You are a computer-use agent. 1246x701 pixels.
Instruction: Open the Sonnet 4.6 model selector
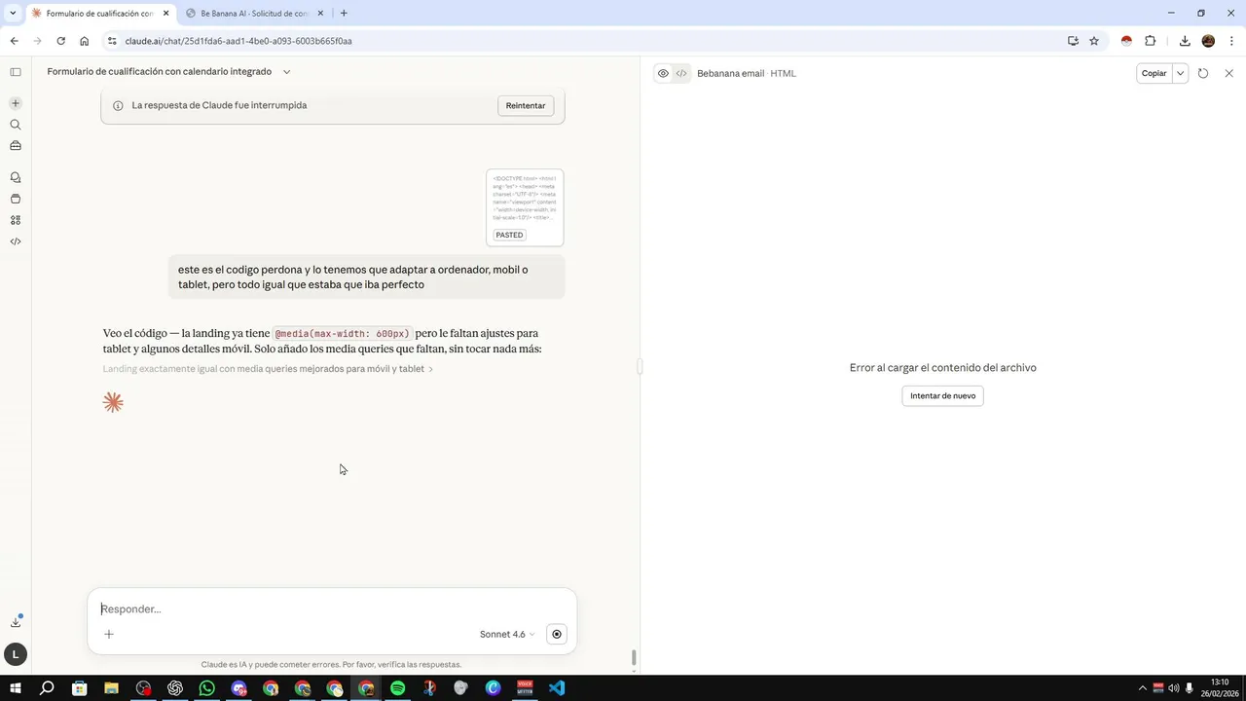[x=506, y=634]
